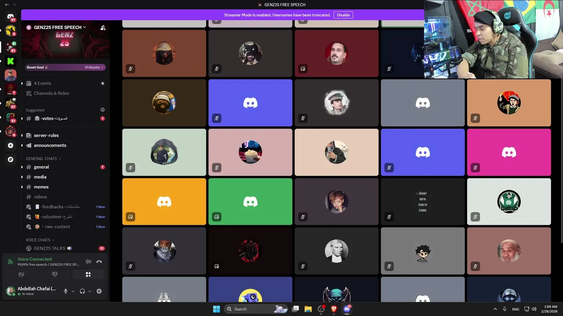Open the 4 Events calendar entry
This screenshot has width=563, height=316.
pyautogui.click(x=65, y=83)
